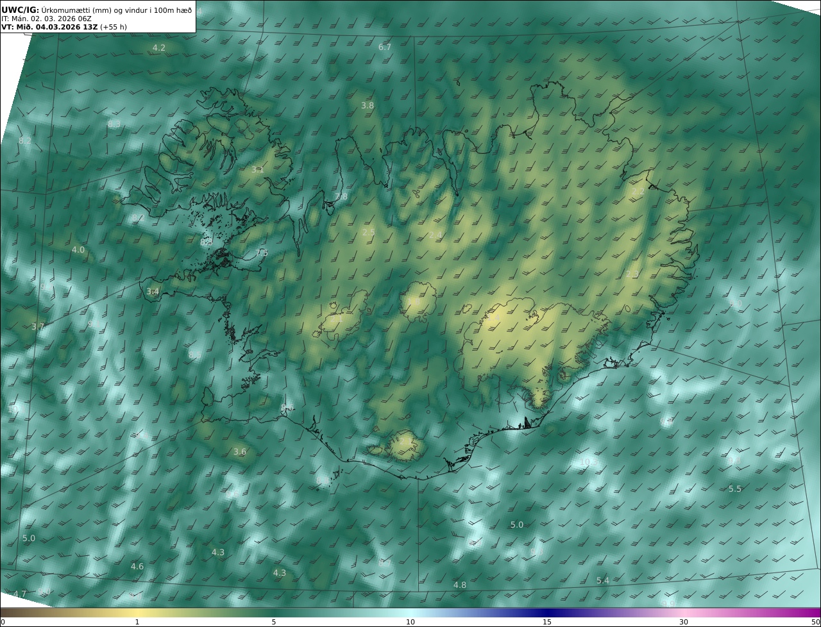
Task: Click the colorbar tick label 0
Action: click(x=3, y=622)
